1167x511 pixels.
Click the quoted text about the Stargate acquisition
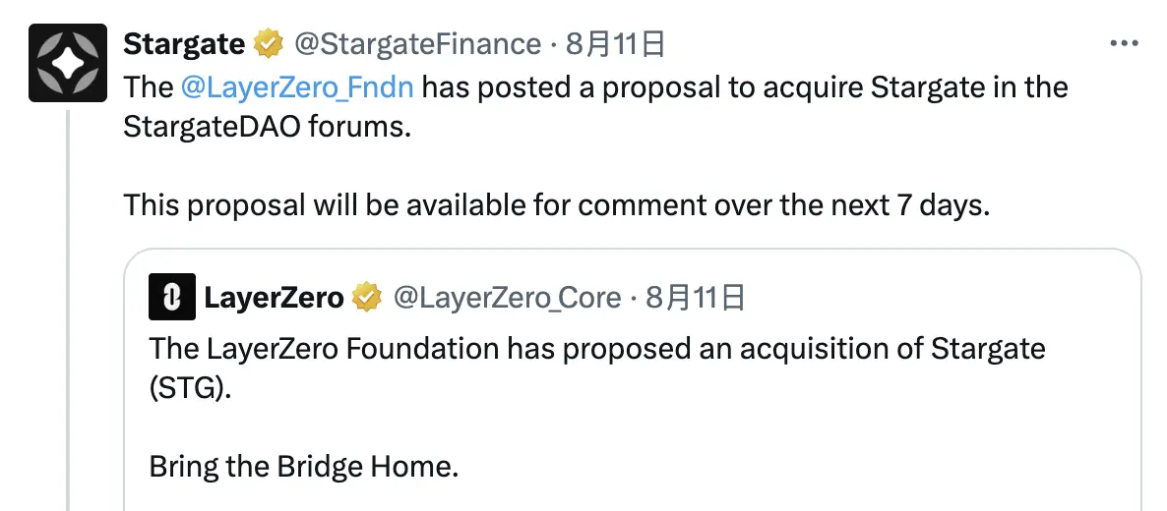click(x=596, y=348)
